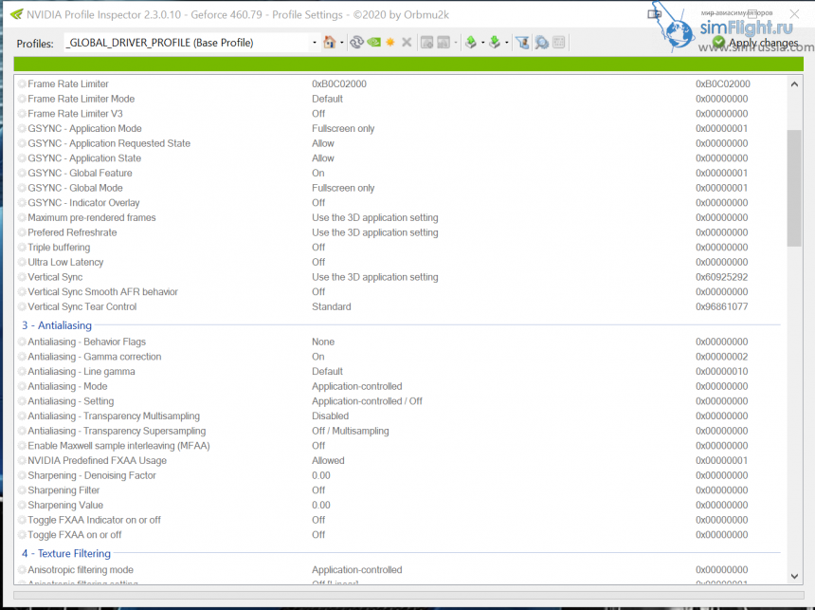Export user profiles via the green arrow icon

pyautogui.click(x=472, y=42)
